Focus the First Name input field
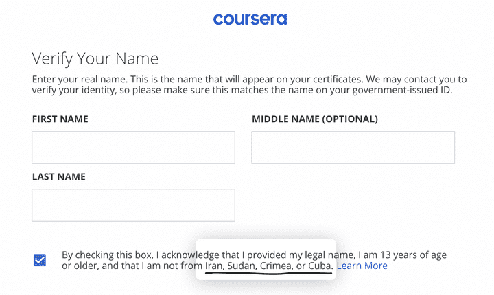Viewport: 494px width, 295px height. (133, 147)
